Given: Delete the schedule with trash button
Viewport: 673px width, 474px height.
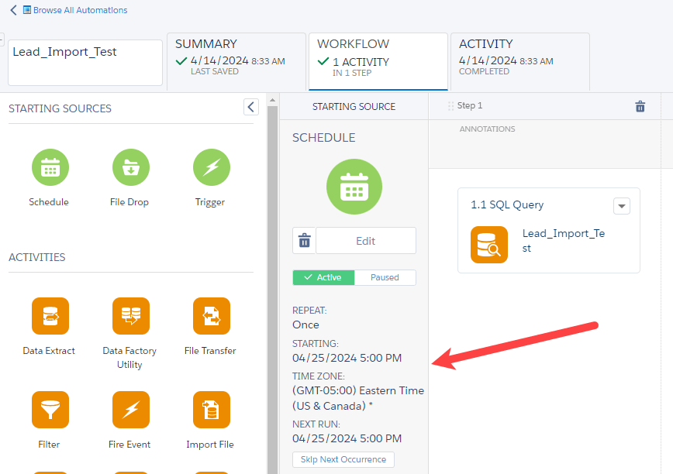Looking at the screenshot, I should pos(304,241).
